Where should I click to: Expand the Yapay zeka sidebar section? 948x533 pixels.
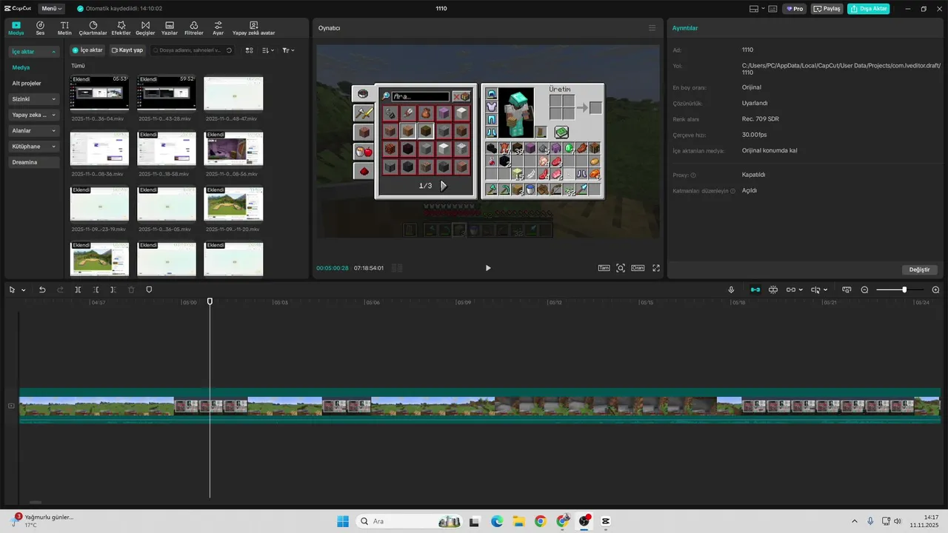[x=33, y=115]
